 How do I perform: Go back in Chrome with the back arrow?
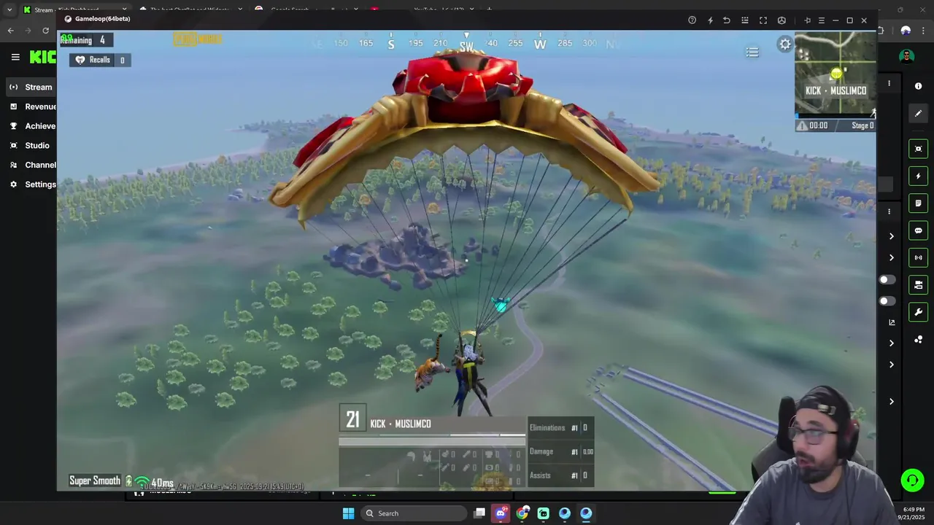coord(10,31)
